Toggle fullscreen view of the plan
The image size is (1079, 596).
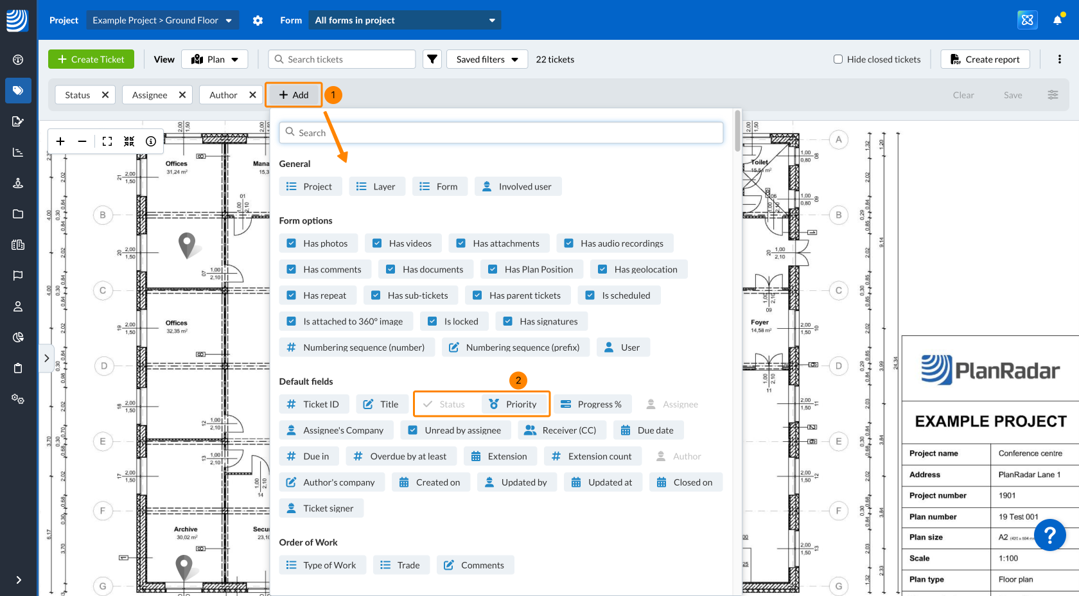tap(107, 141)
